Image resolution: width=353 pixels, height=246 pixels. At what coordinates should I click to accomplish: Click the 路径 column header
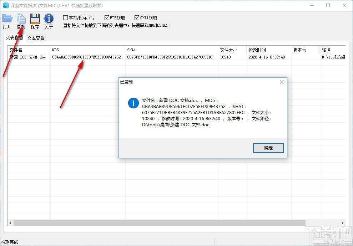point(333,50)
